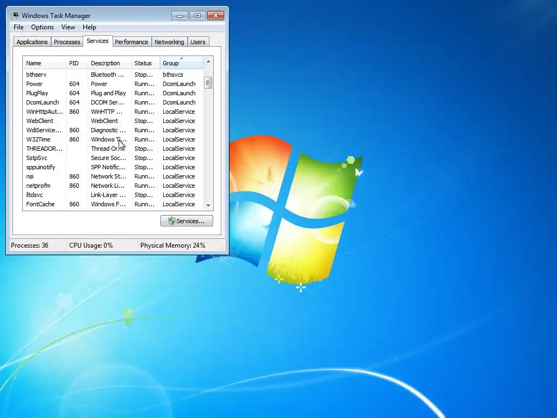The height and width of the screenshot is (418, 557).
Task: Select the bthserv service row
Action: tap(113, 75)
